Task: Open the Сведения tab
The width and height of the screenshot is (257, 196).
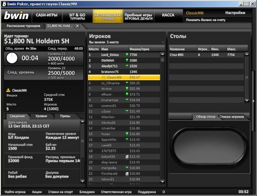Action: coord(17,116)
